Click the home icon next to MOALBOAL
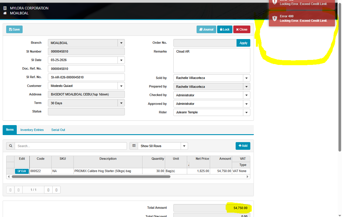 5,13
